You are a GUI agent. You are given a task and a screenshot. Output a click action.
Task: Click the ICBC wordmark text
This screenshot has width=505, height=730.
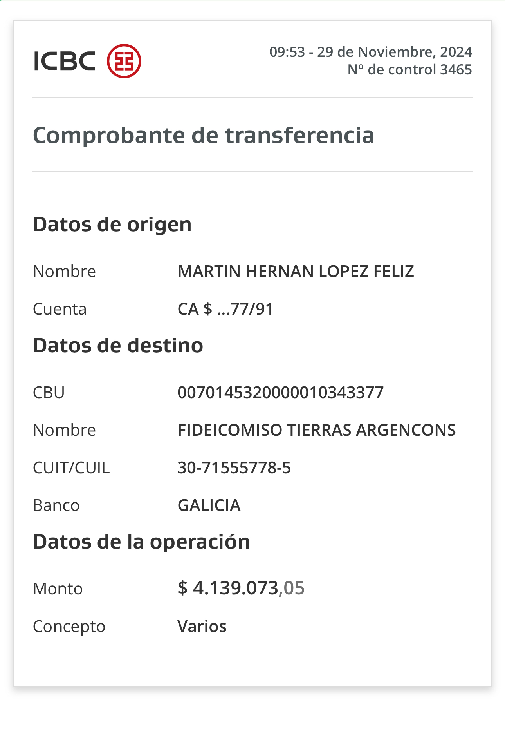point(65,62)
